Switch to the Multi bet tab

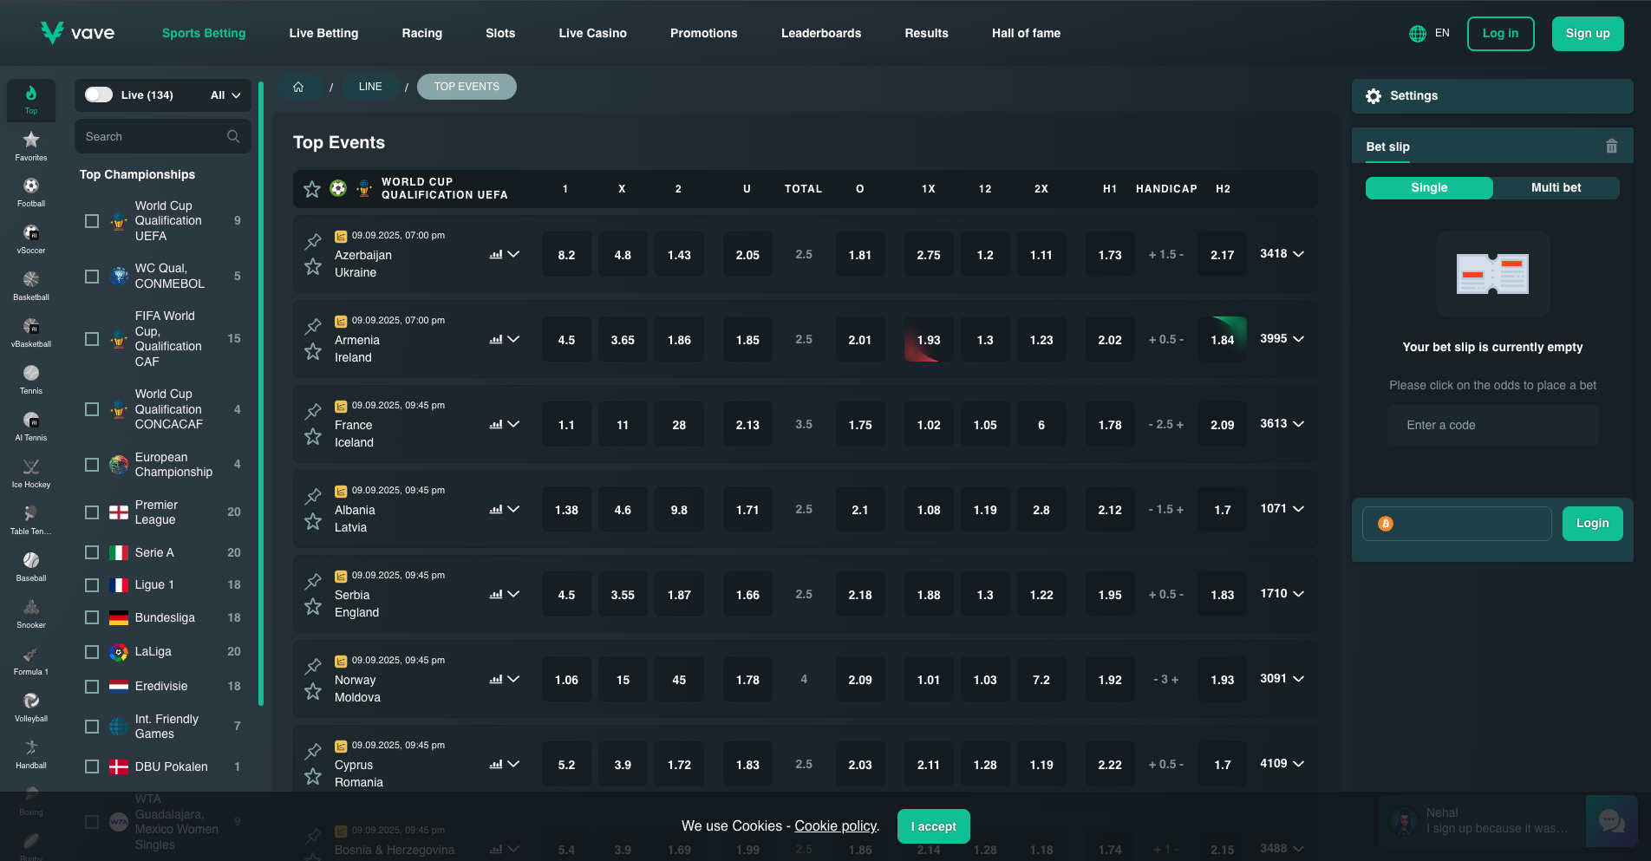coord(1556,188)
